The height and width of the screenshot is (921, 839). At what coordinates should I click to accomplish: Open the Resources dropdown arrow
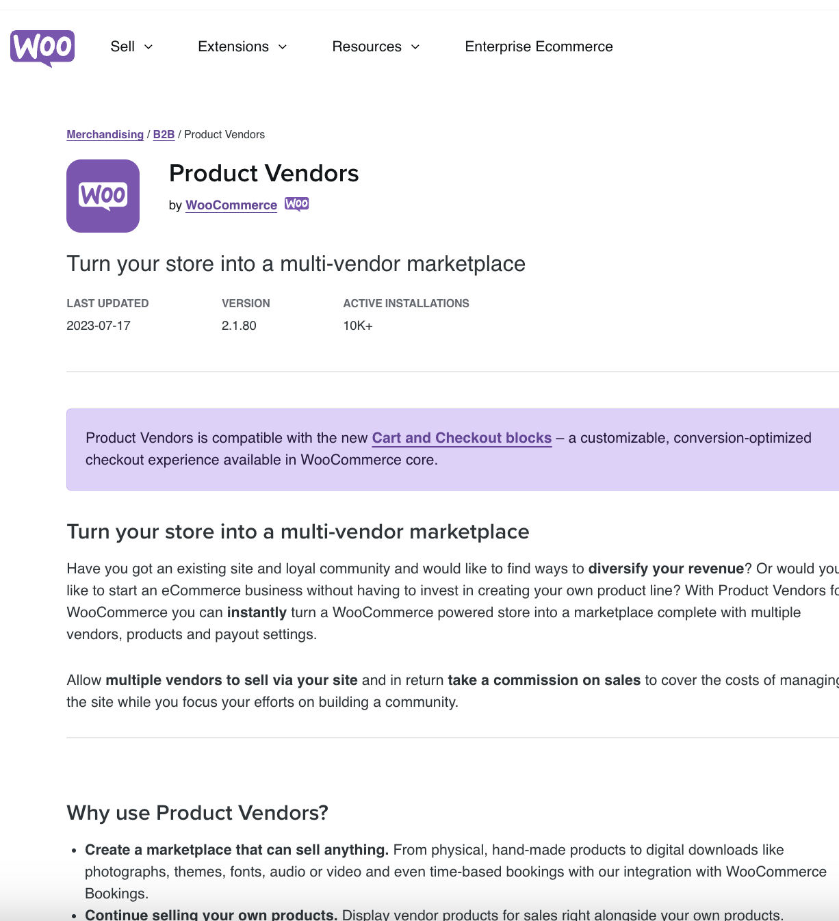(415, 47)
